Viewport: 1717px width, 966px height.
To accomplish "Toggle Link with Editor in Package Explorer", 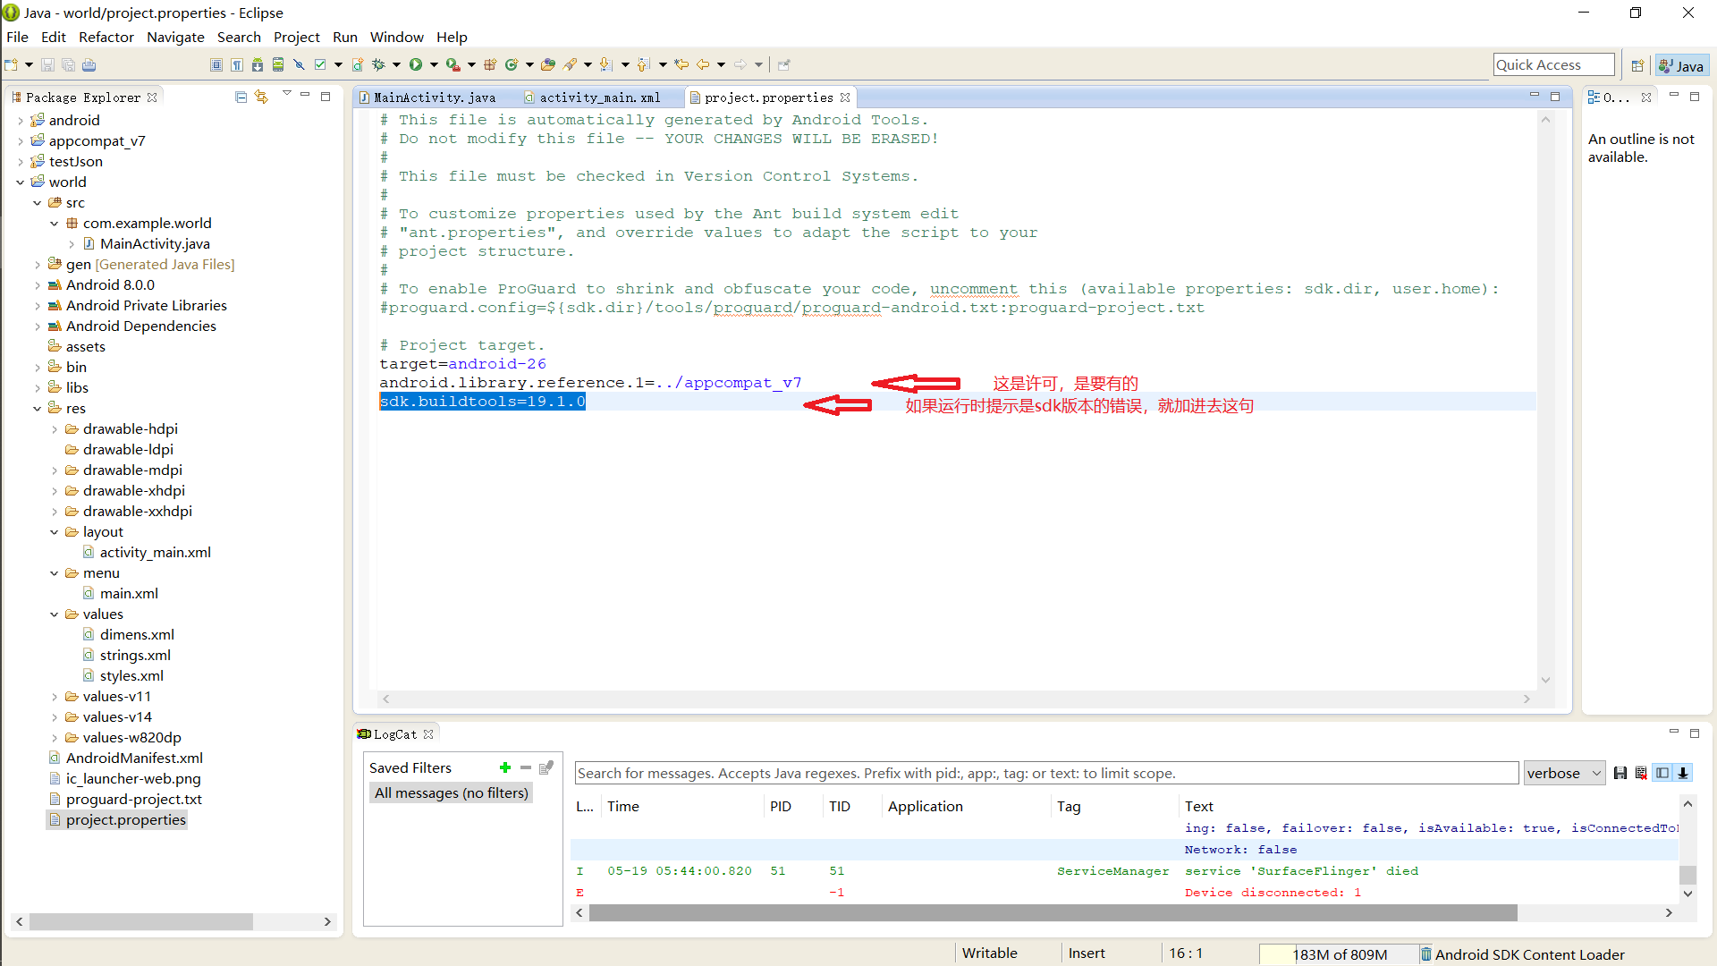I will click(x=261, y=97).
